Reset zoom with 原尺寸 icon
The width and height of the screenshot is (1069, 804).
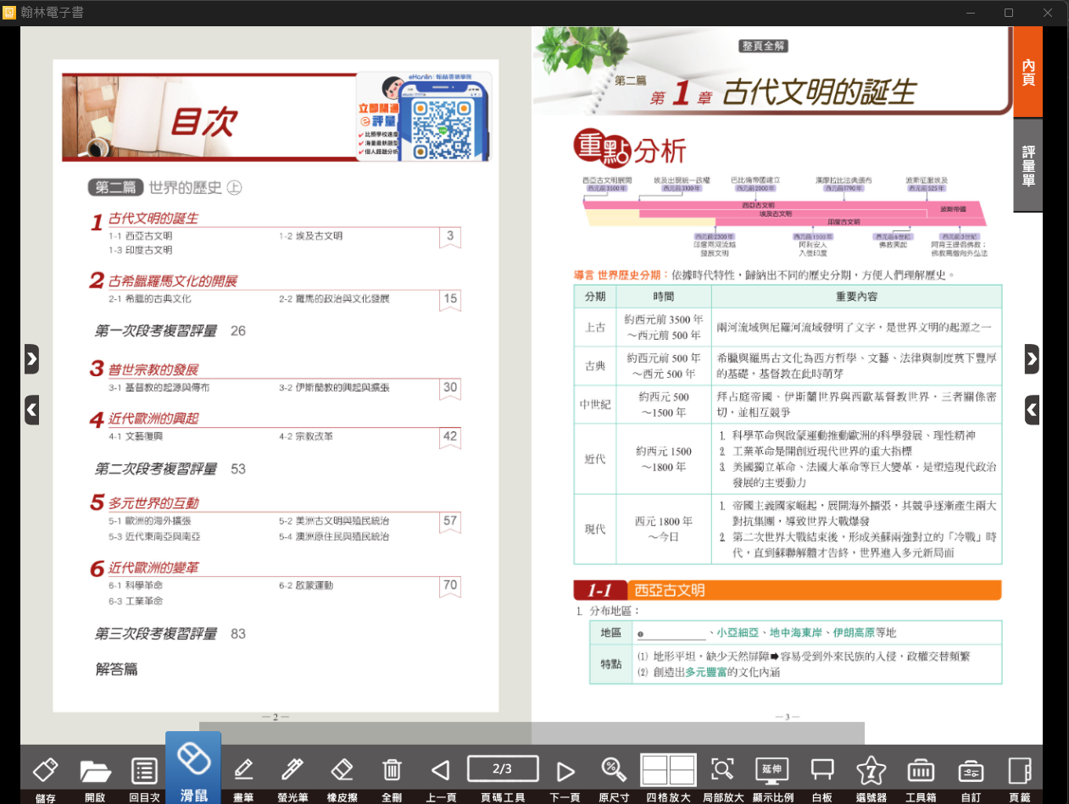click(x=614, y=769)
